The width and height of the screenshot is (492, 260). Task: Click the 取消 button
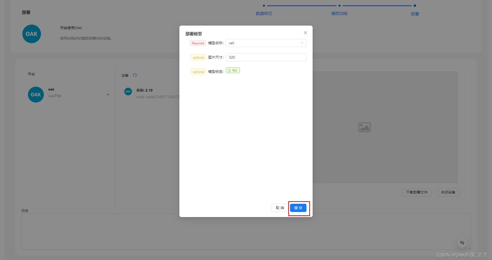(280, 208)
